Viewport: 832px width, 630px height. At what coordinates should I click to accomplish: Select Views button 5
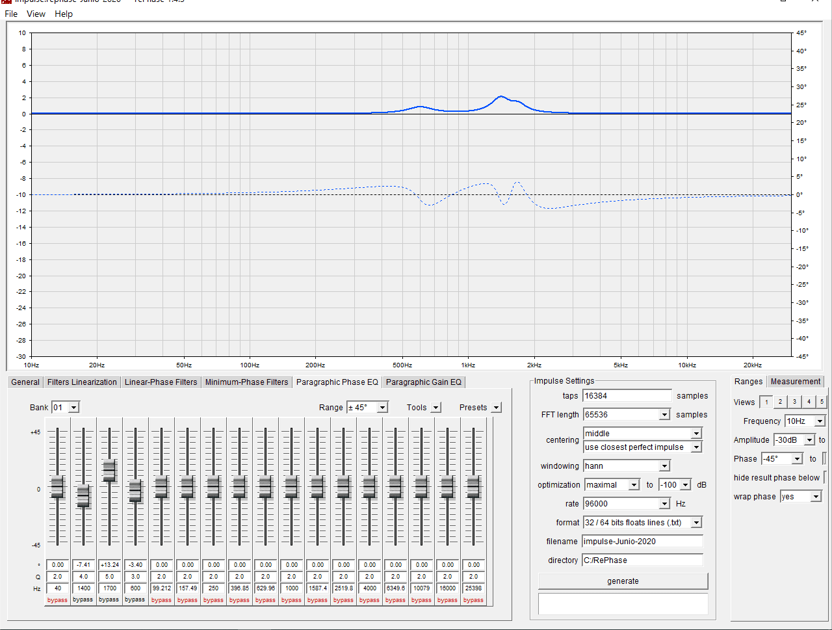pyautogui.click(x=822, y=402)
